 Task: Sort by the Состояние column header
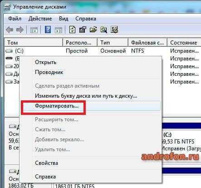[x=184, y=43]
